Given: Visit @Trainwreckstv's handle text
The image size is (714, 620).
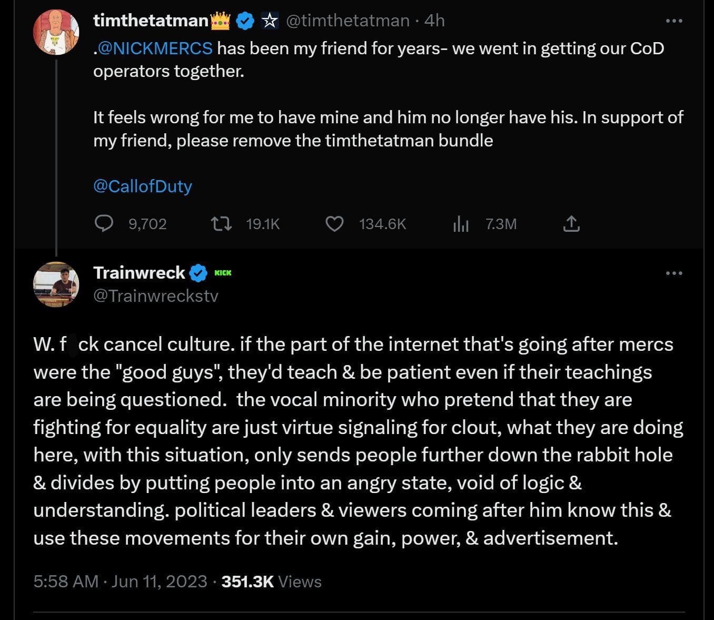Looking at the screenshot, I should pos(156,296).
